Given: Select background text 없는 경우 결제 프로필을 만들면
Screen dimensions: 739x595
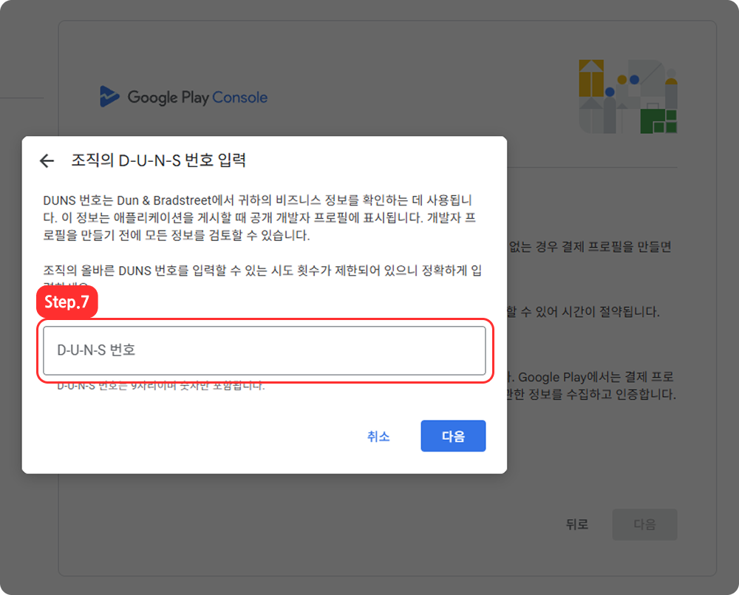Looking at the screenshot, I should (x=590, y=247).
